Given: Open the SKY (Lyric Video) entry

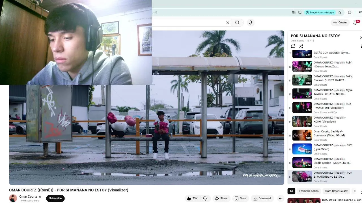Looking at the screenshot, I should pyautogui.click(x=324, y=149).
